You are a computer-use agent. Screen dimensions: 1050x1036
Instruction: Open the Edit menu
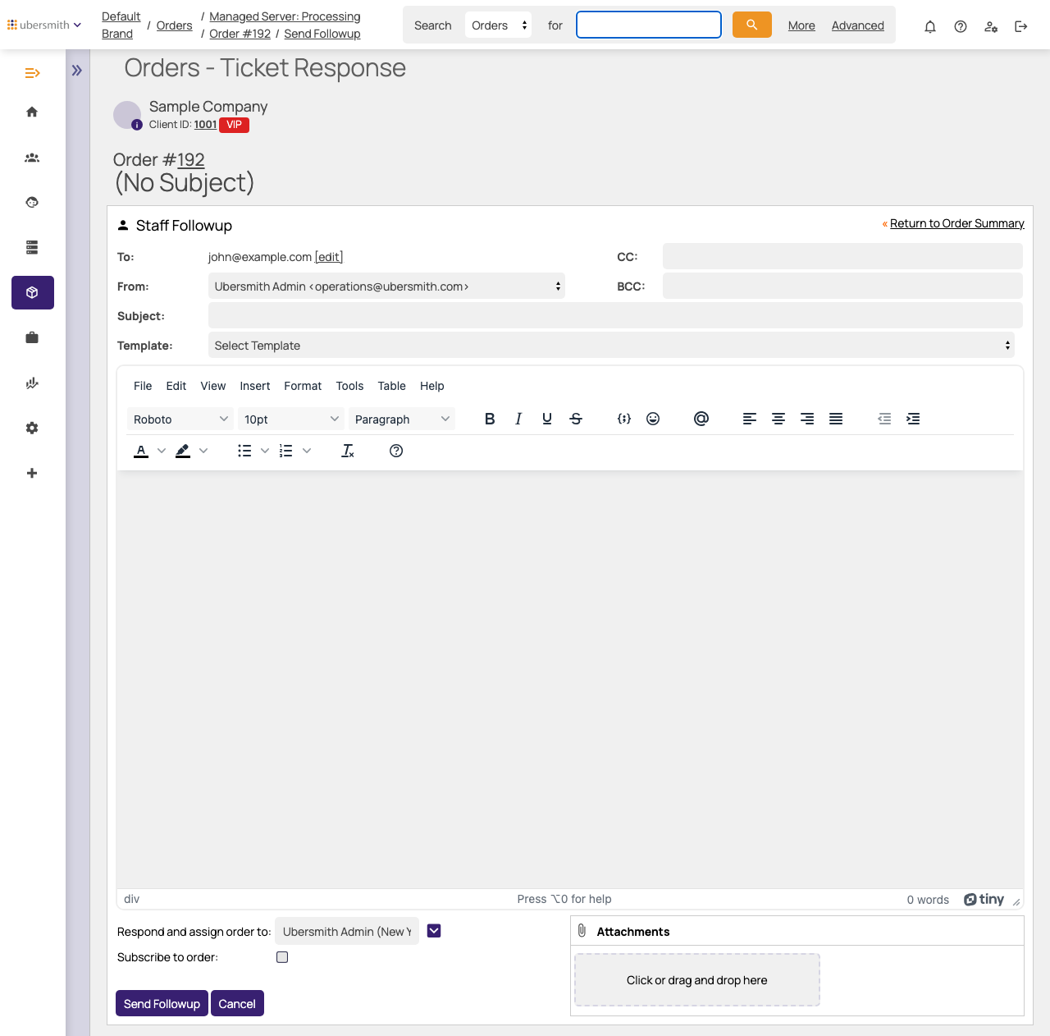tap(176, 386)
